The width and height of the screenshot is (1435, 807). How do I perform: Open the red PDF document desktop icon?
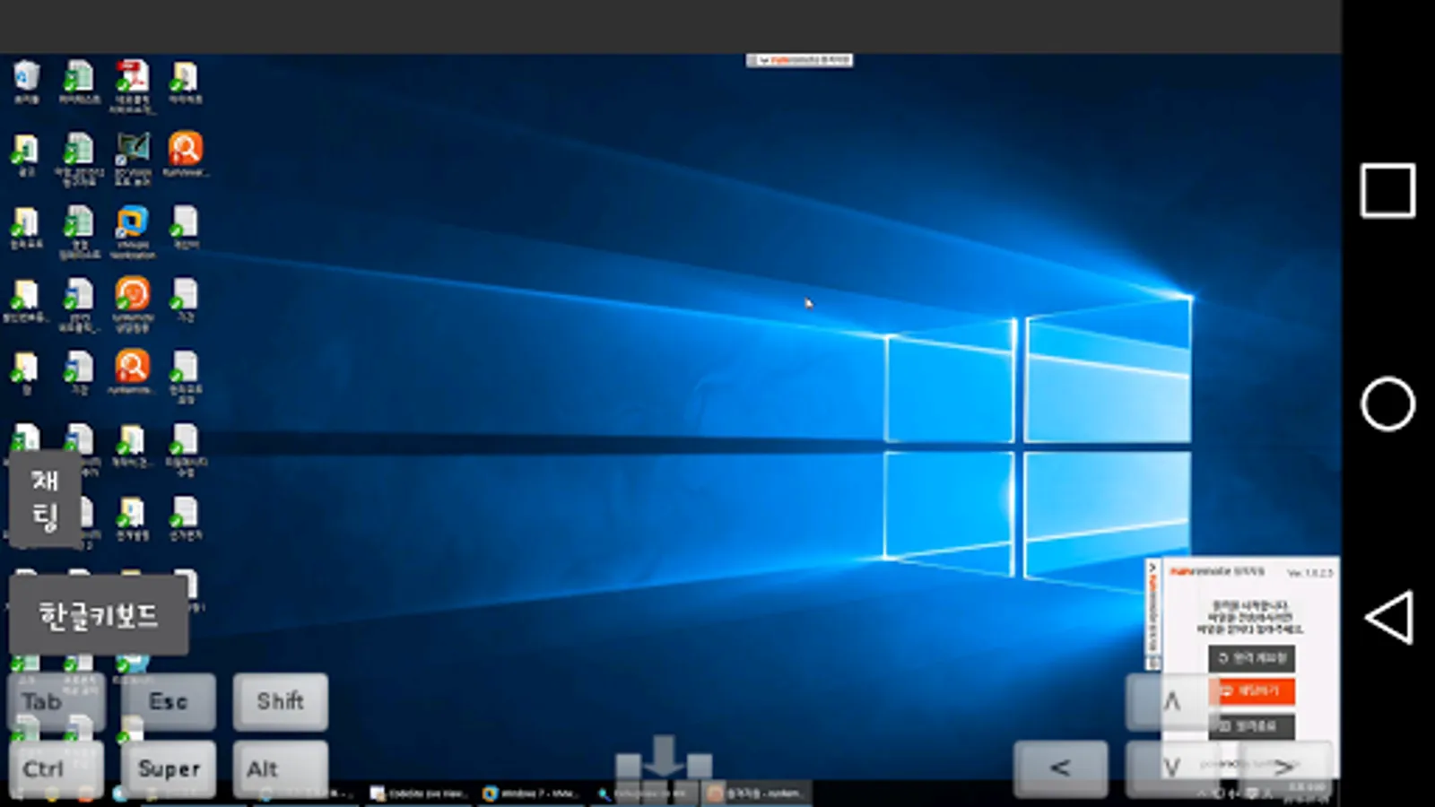point(132,85)
